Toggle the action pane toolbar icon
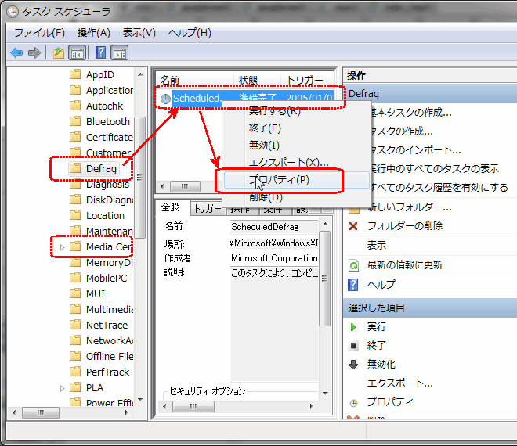The height and width of the screenshot is (446, 517). tap(119, 53)
